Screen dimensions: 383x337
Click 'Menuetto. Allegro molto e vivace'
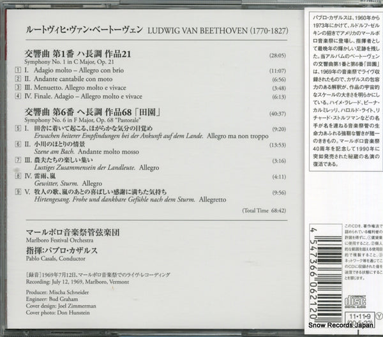click(80, 87)
